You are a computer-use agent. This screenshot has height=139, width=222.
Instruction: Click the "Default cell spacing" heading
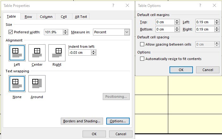(153, 37)
